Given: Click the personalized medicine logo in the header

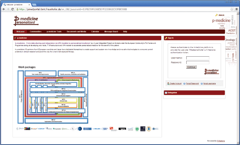Looking at the screenshot, I should 26,21.
